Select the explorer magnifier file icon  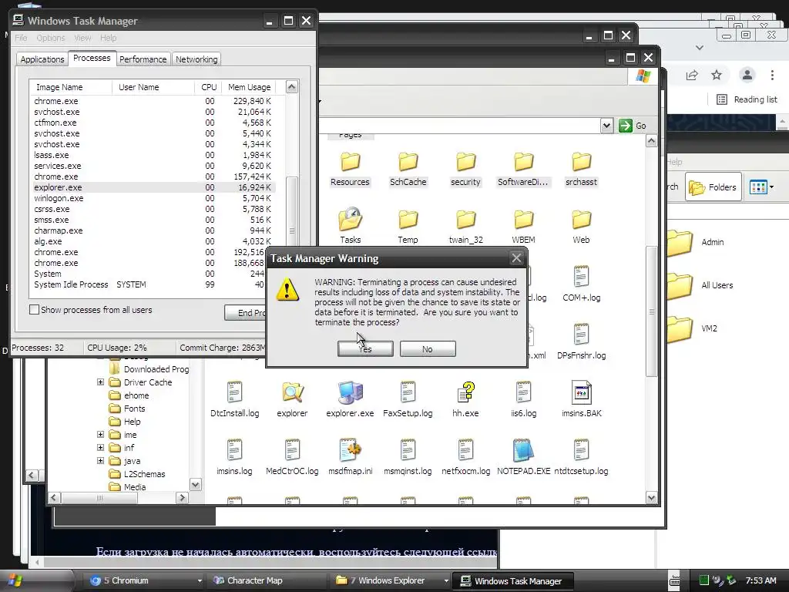click(292, 392)
